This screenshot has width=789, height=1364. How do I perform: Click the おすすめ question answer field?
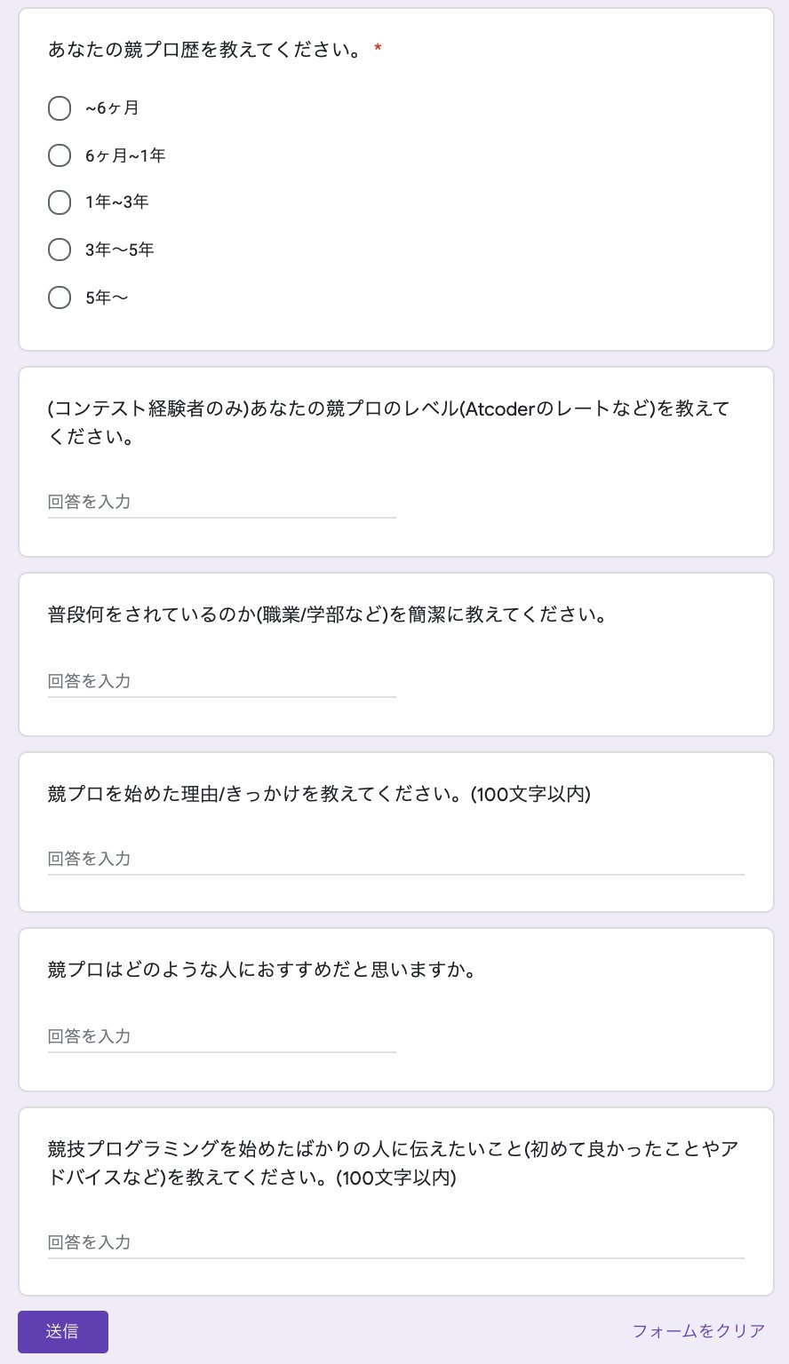coord(221,1036)
